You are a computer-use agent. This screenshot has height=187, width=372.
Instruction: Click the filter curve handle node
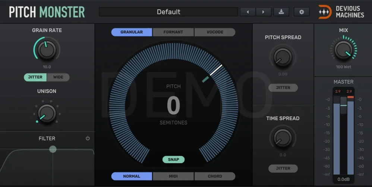pos(53,149)
